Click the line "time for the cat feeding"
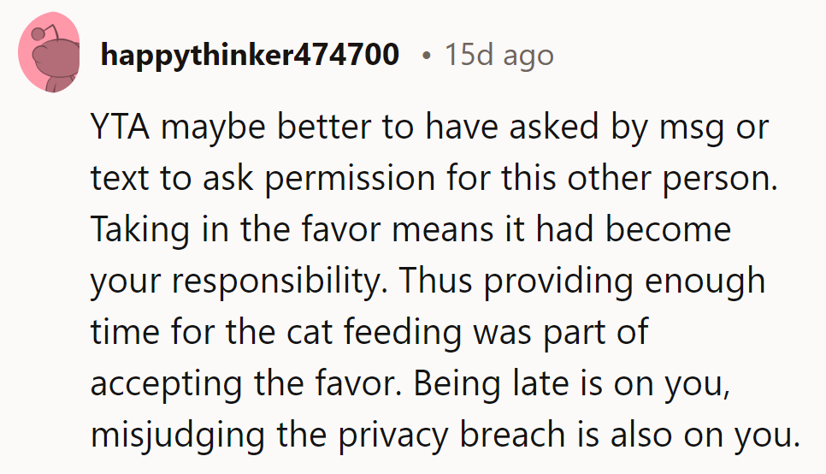826x474 pixels. point(369,332)
